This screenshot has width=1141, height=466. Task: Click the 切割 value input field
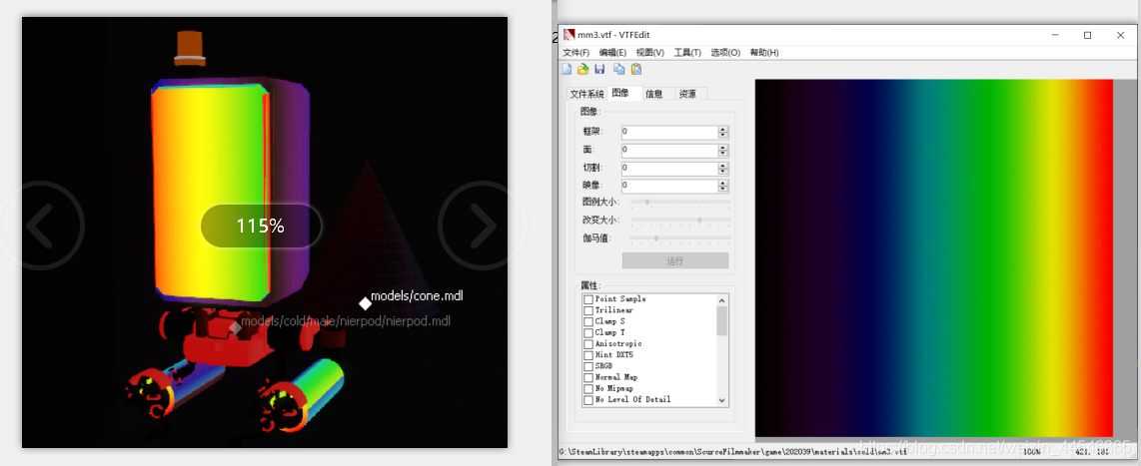[669, 168]
